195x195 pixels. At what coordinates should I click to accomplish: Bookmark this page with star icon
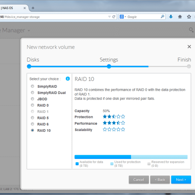coord(189,17)
